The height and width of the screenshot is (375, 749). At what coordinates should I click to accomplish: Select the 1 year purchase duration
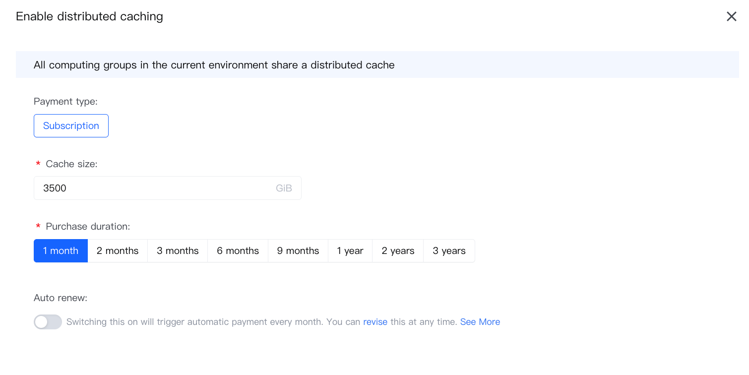pyautogui.click(x=350, y=251)
